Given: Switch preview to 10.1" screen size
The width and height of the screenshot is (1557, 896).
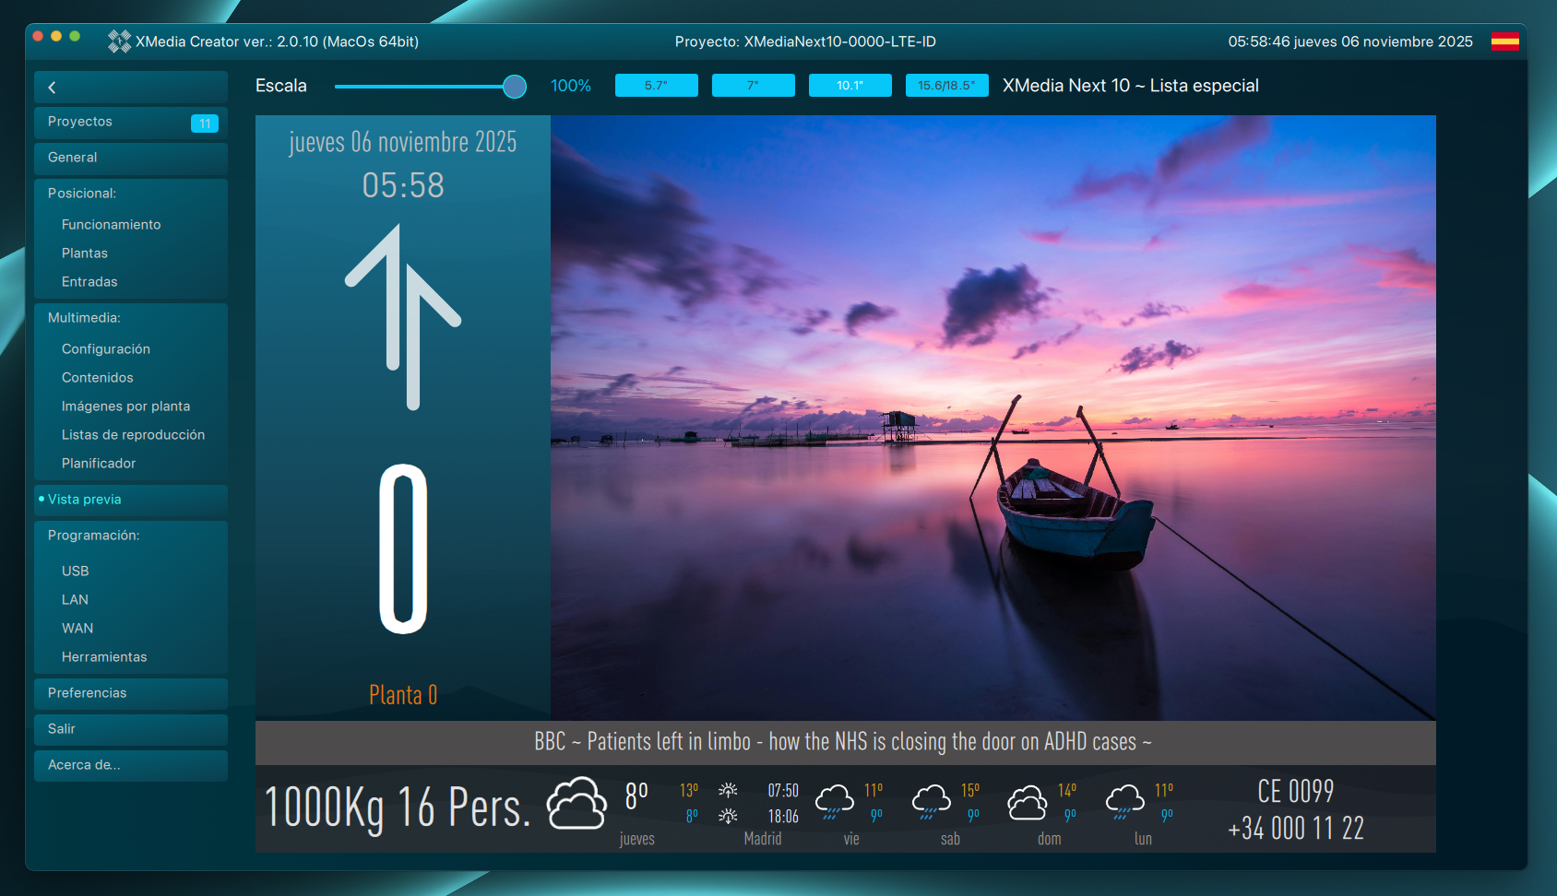Looking at the screenshot, I should click(x=850, y=86).
